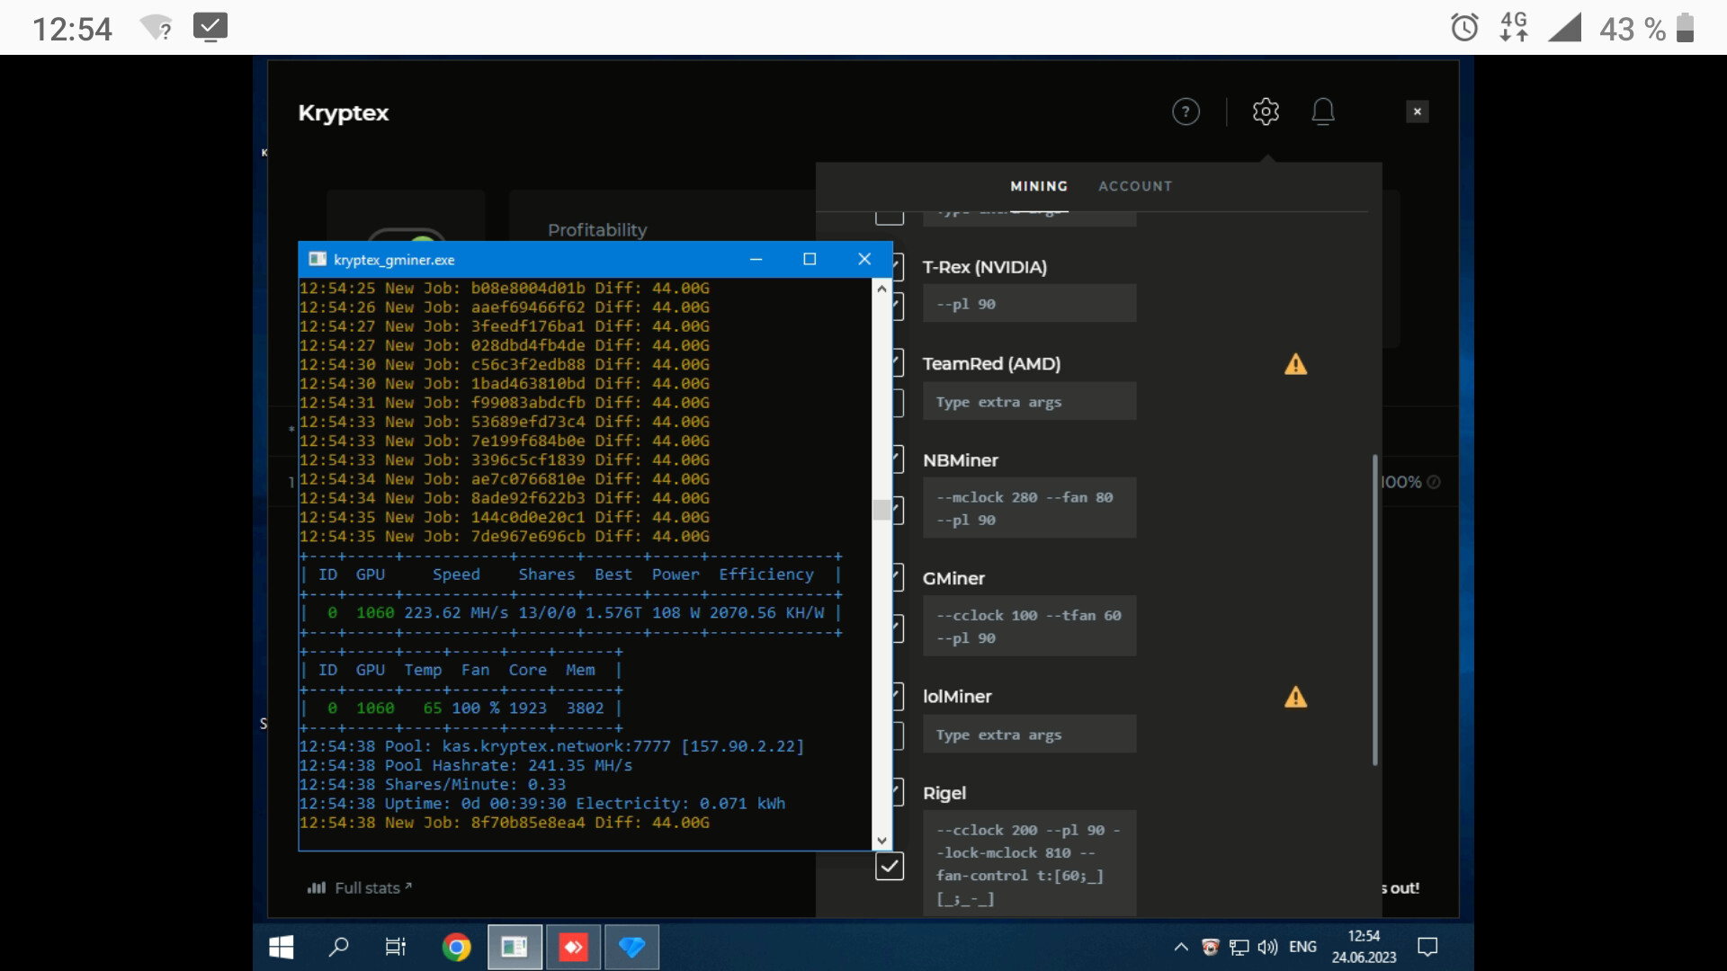This screenshot has width=1727, height=971.
Task: Toggle the checked checkbox beside Rigel args
Action: click(890, 867)
